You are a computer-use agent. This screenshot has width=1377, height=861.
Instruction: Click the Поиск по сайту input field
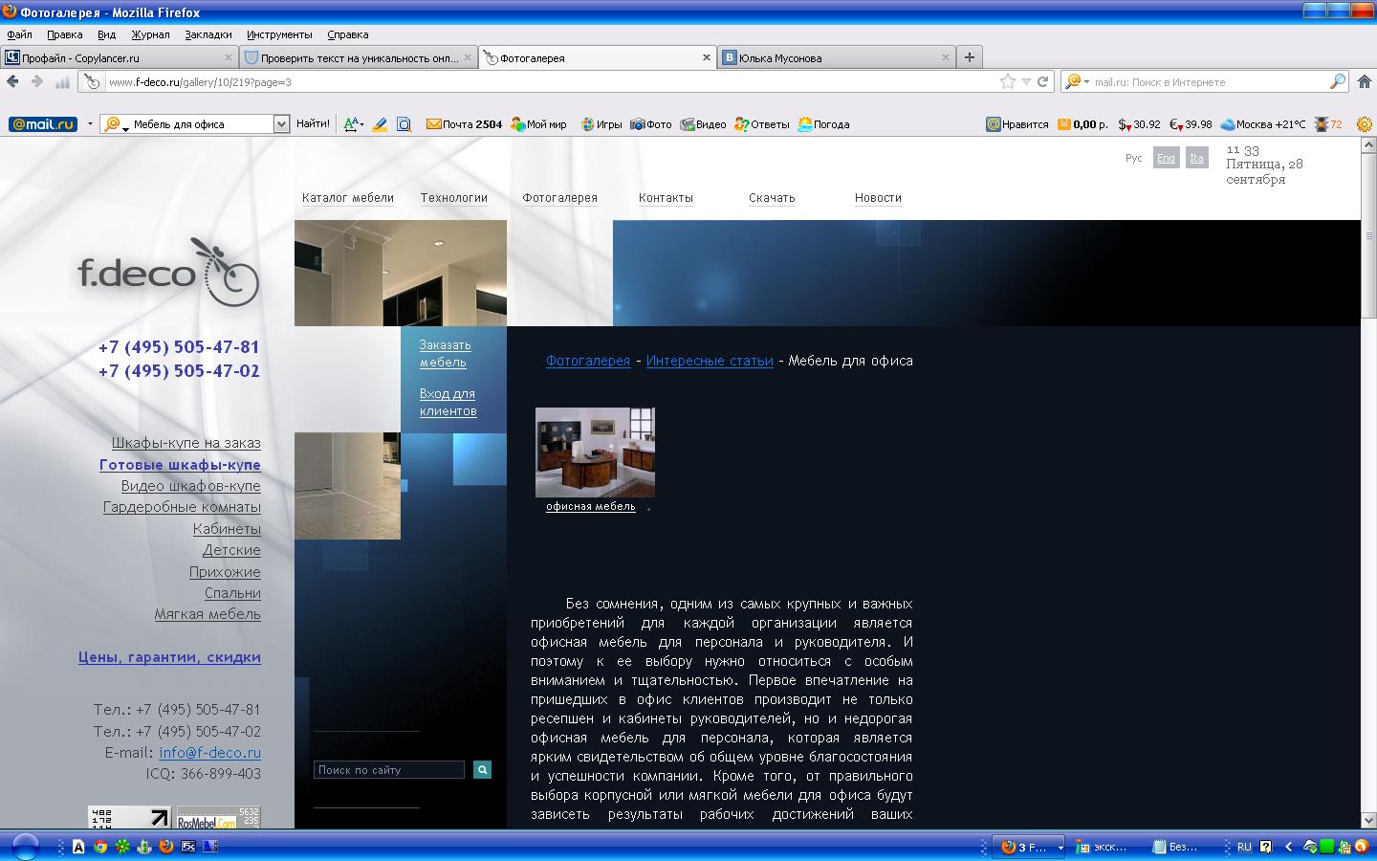[x=389, y=769]
